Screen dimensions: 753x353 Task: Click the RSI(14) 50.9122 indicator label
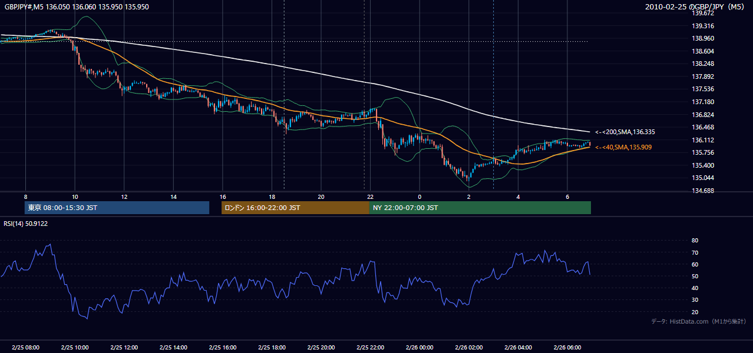[x=26, y=224]
